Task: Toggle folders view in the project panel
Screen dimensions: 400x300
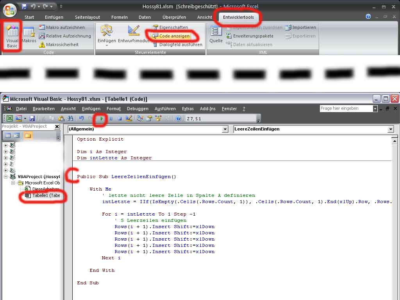Action: click(28, 136)
